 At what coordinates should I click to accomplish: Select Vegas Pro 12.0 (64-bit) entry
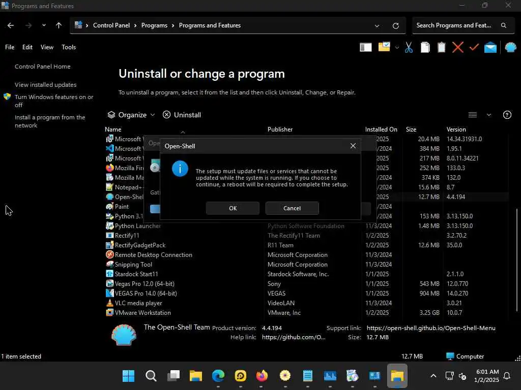(x=306, y=283)
